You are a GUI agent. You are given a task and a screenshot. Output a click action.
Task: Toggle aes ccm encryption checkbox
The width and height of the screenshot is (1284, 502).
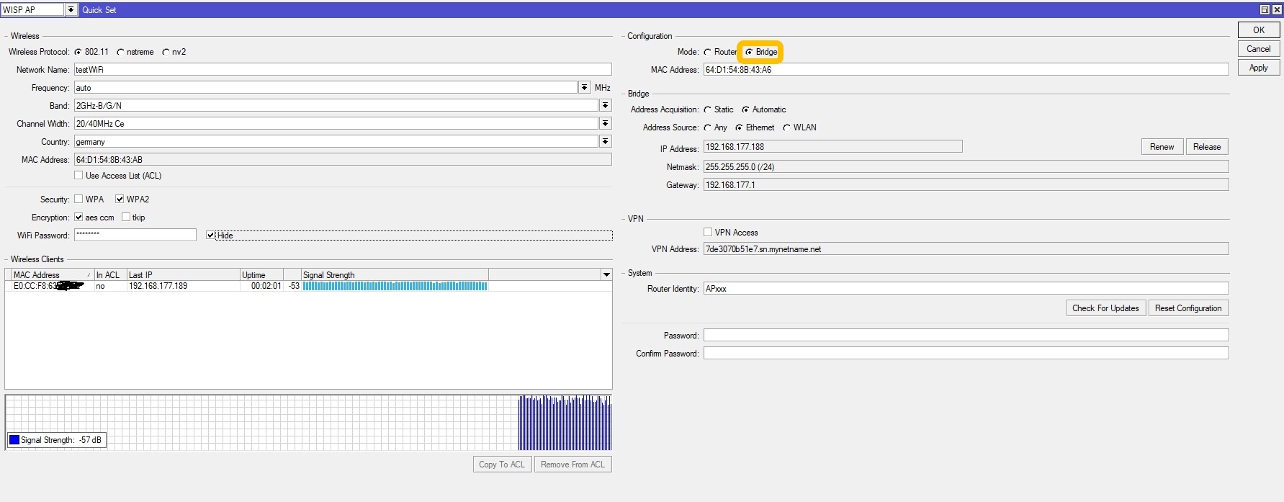(x=78, y=217)
